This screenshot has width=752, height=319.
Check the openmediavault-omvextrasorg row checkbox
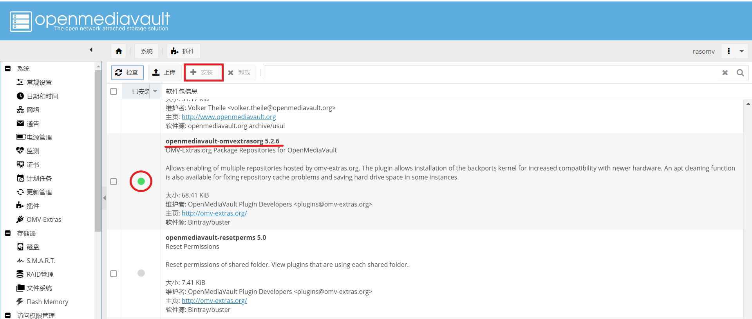(x=114, y=181)
